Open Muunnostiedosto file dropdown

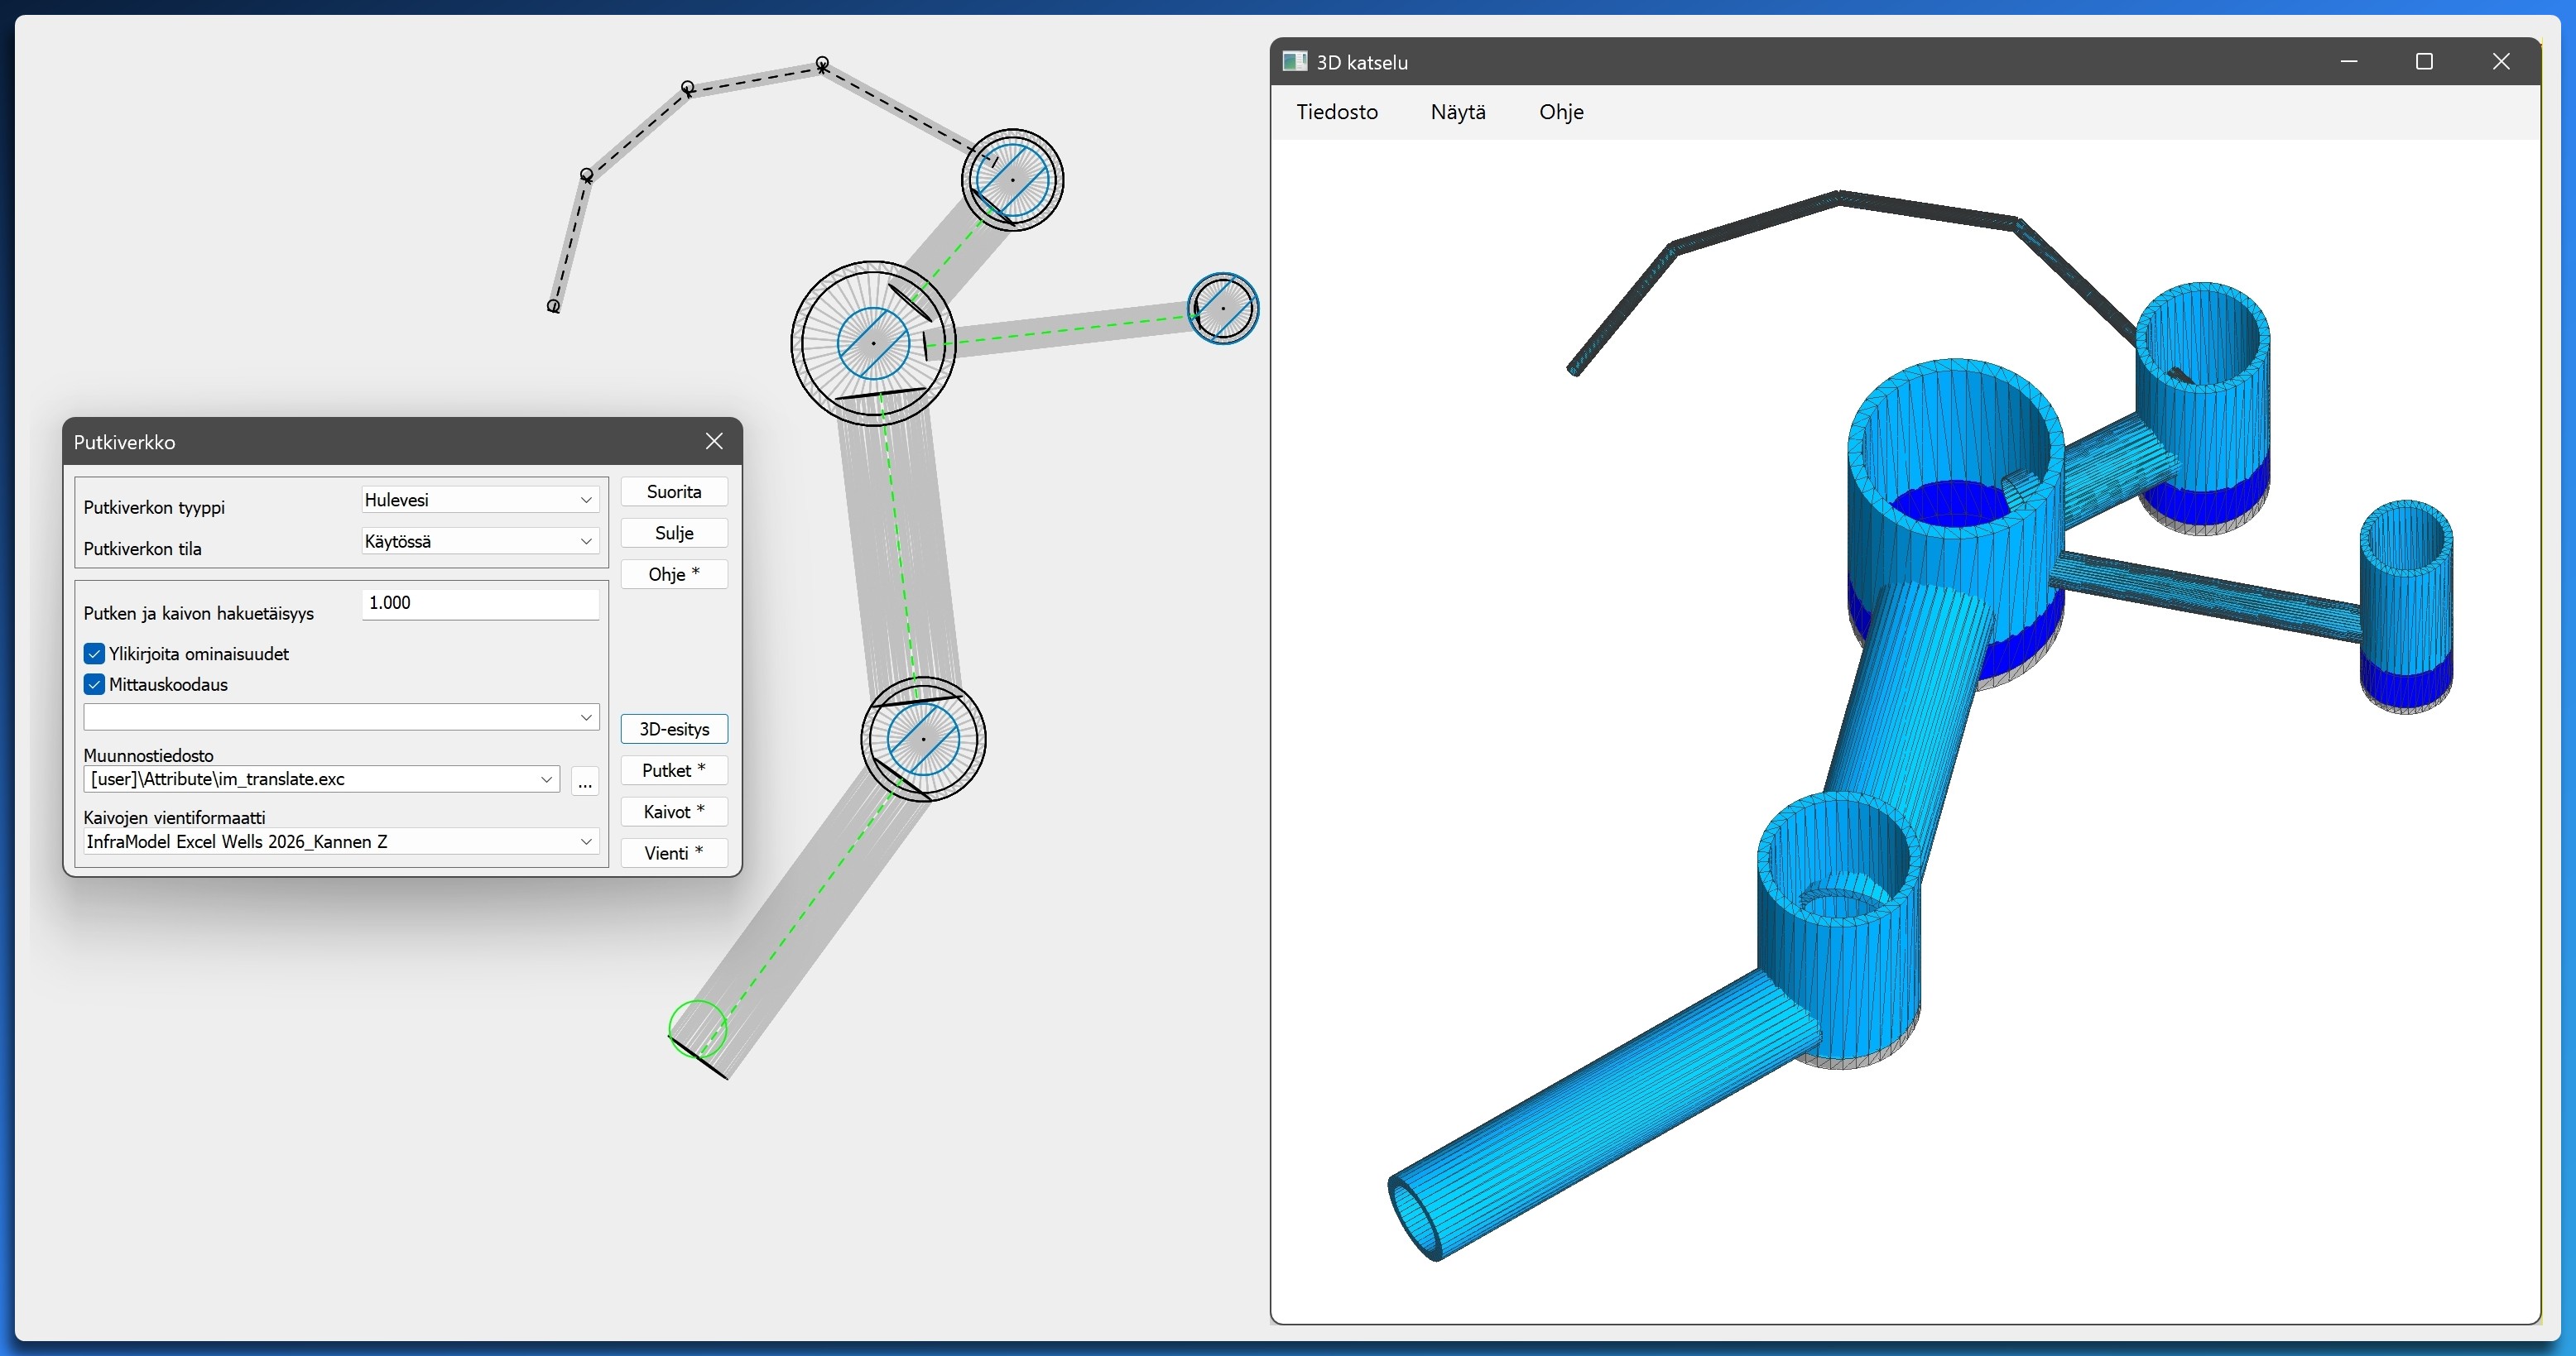[321, 779]
